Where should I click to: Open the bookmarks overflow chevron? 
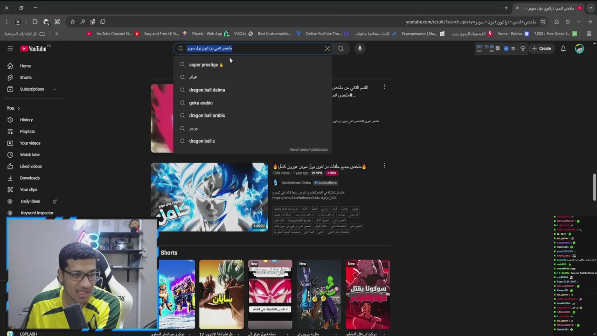[57, 34]
